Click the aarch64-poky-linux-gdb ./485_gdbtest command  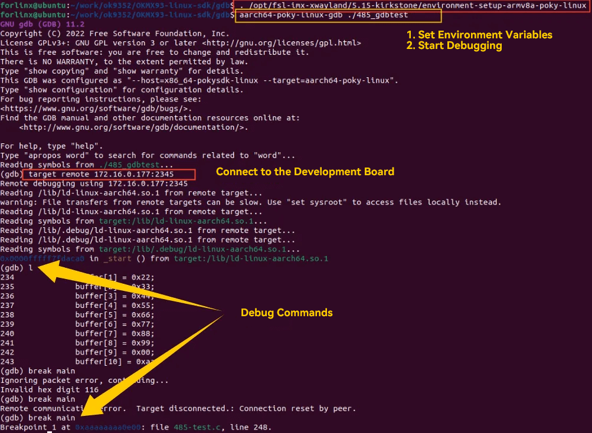click(323, 15)
